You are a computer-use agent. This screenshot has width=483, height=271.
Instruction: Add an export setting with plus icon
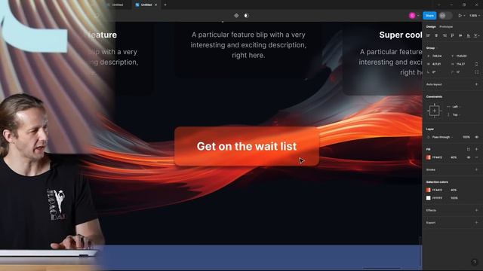[x=476, y=223]
